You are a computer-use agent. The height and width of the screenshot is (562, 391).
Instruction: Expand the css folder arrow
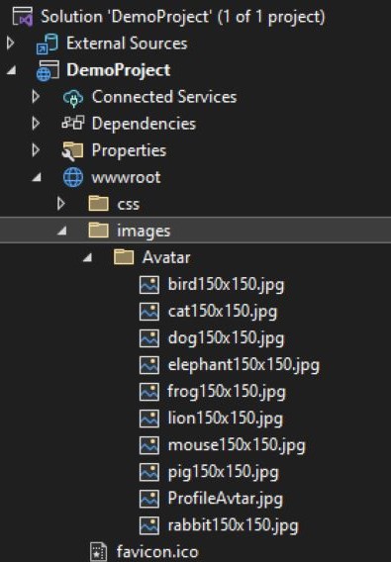61,204
